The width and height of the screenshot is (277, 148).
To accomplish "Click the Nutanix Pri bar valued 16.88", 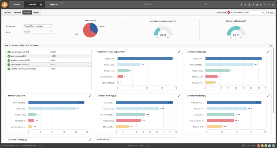I will 145,102.
